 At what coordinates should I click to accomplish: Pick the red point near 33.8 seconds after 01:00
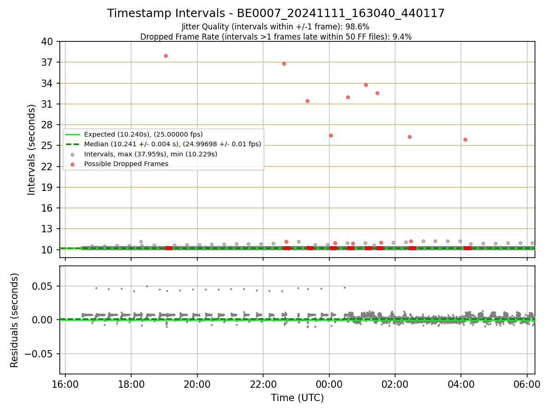(x=366, y=85)
